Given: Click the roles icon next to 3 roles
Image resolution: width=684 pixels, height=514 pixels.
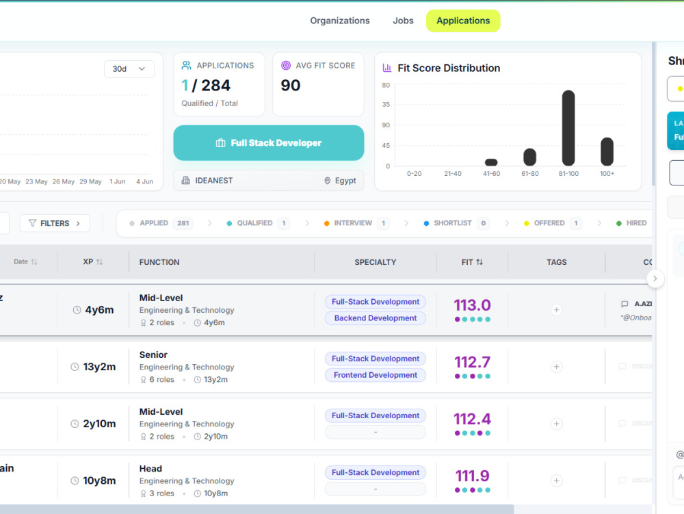Looking at the screenshot, I should pos(143,494).
